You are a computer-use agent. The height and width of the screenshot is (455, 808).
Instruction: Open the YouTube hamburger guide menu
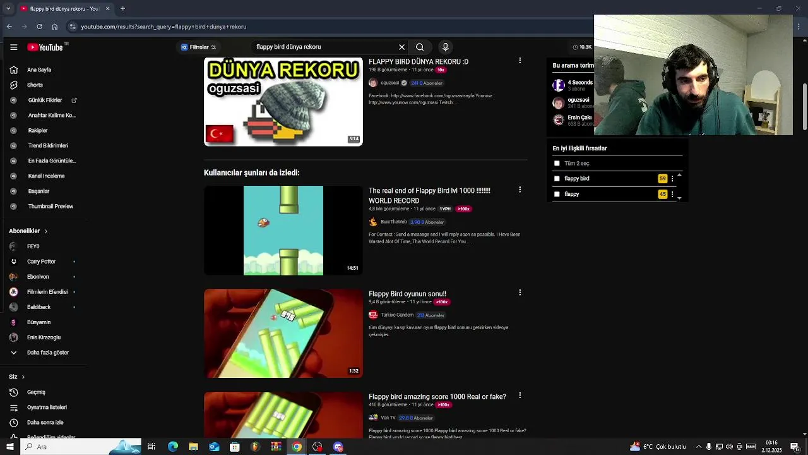(13, 47)
